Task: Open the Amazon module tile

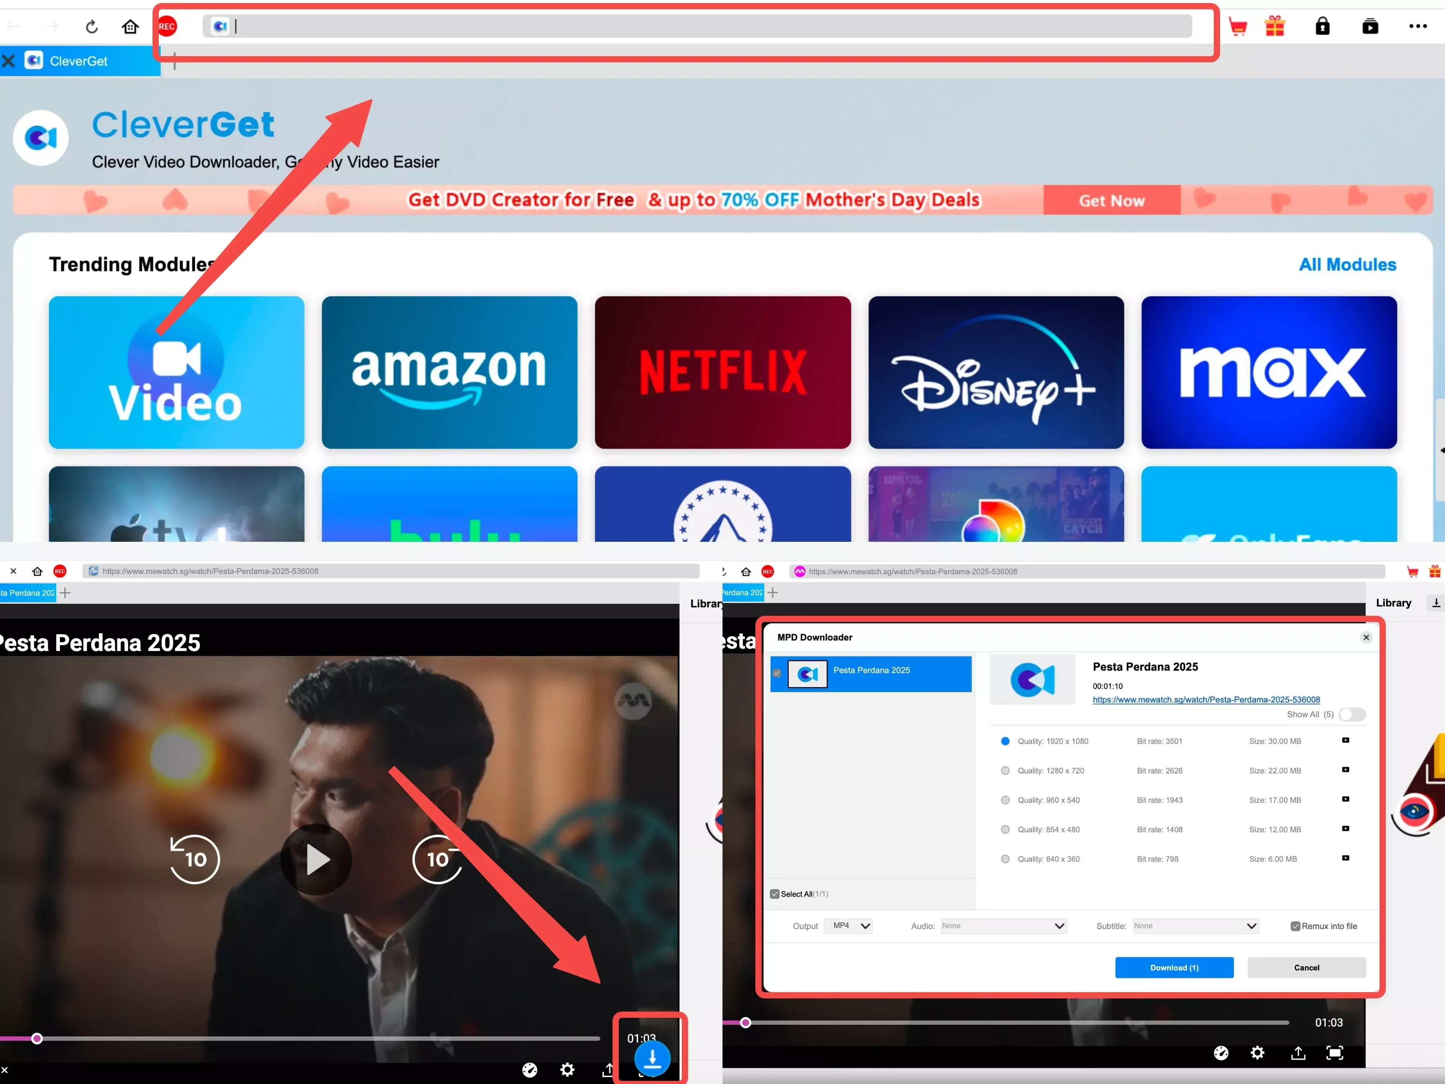Action: pyautogui.click(x=450, y=373)
